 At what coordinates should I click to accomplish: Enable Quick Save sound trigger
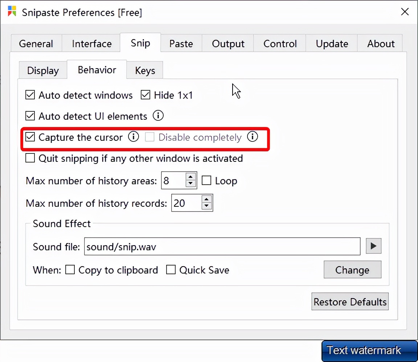(171, 270)
